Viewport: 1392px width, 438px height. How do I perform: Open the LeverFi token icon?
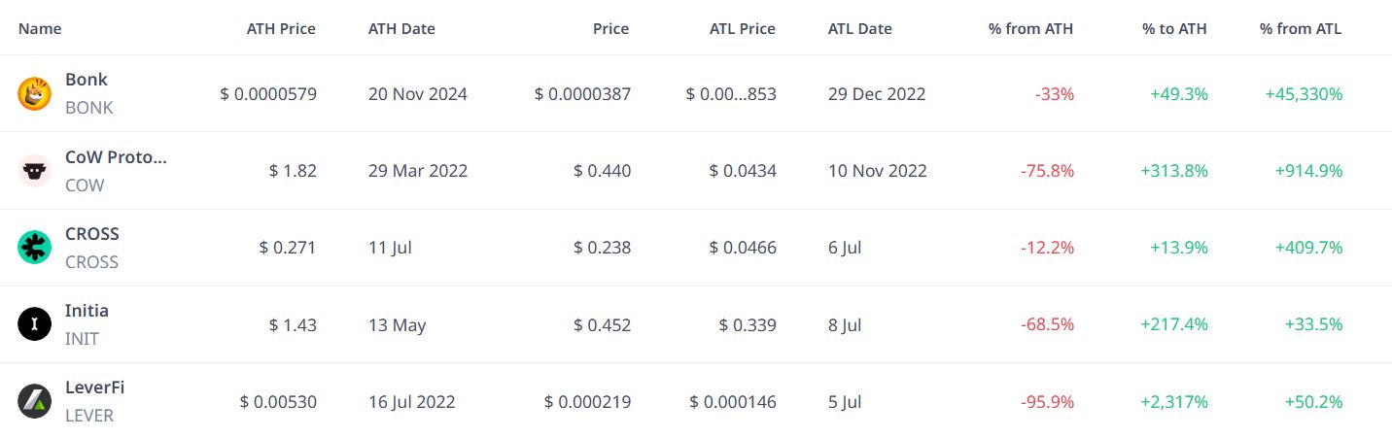click(34, 401)
